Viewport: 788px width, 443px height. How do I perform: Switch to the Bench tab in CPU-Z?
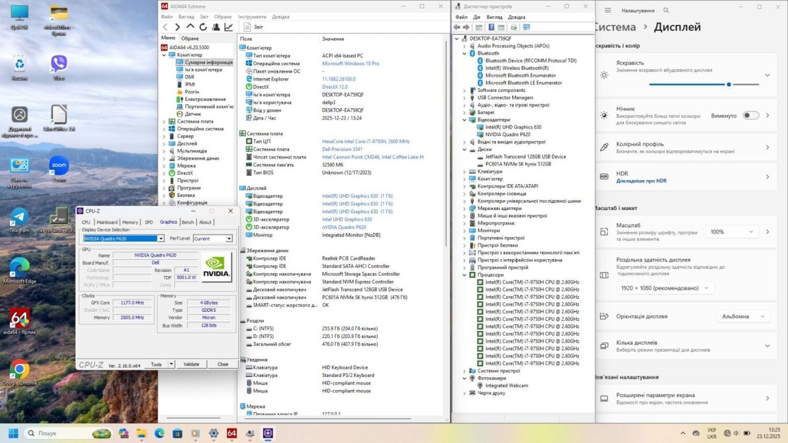coord(188,222)
